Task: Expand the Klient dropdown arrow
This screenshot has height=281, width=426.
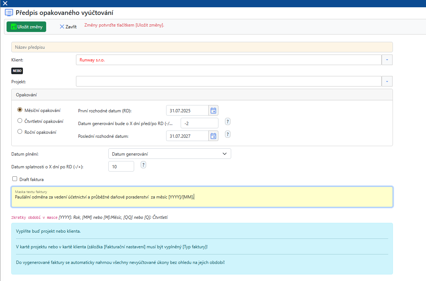Action: [x=387, y=60]
